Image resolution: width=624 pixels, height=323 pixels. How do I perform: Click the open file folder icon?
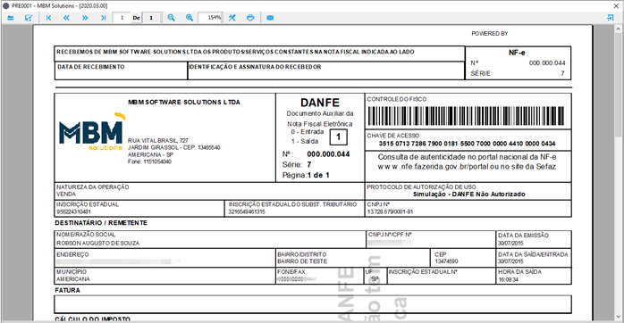pos(11,18)
